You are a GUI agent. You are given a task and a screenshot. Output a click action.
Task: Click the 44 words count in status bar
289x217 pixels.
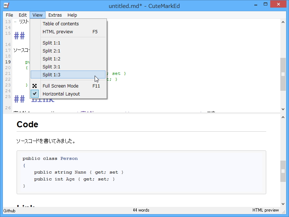tap(141, 210)
